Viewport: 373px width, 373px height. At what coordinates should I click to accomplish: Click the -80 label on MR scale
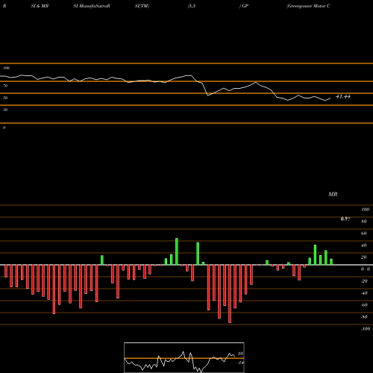pyautogui.click(x=364, y=317)
